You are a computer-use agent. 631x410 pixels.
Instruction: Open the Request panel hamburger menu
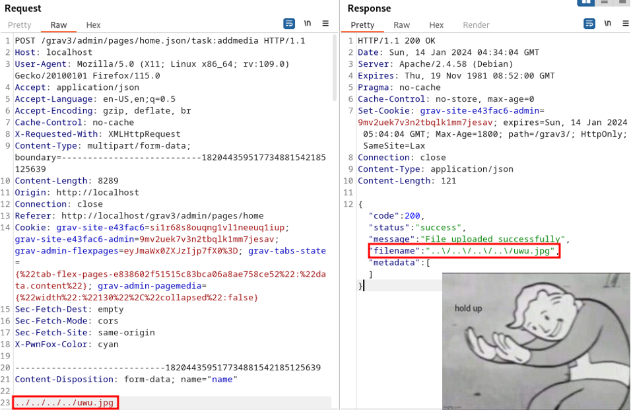coord(325,24)
